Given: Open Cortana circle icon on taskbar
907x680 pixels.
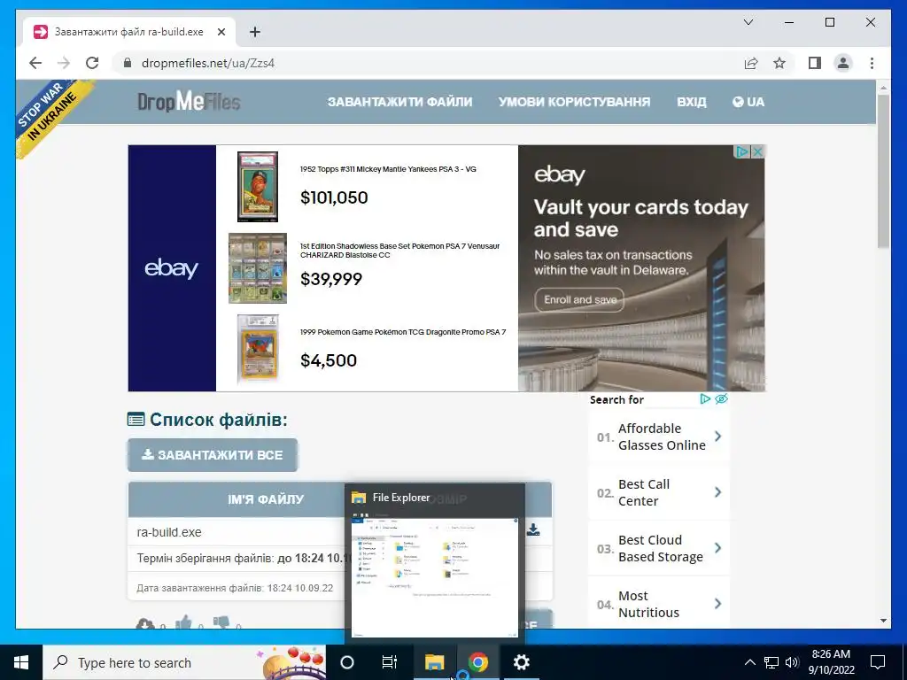Looking at the screenshot, I should [x=346, y=662].
